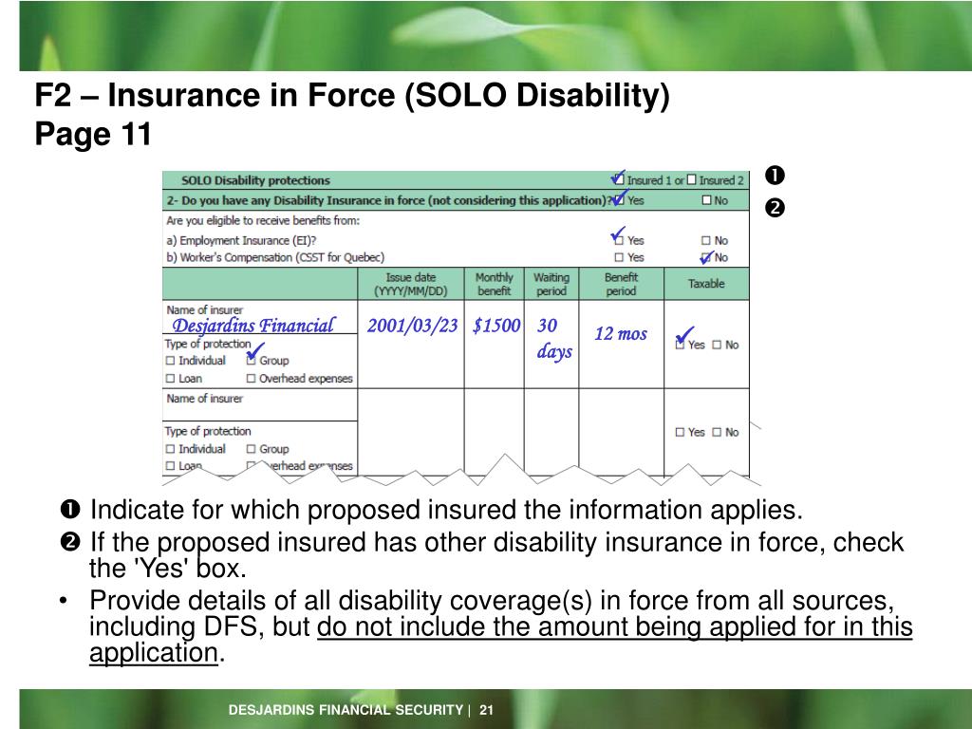The height and width of the screenshot is (729, 972).
Task: Mark Taxable Yes in Desjardins Financial row
Action: pos(680,346)
